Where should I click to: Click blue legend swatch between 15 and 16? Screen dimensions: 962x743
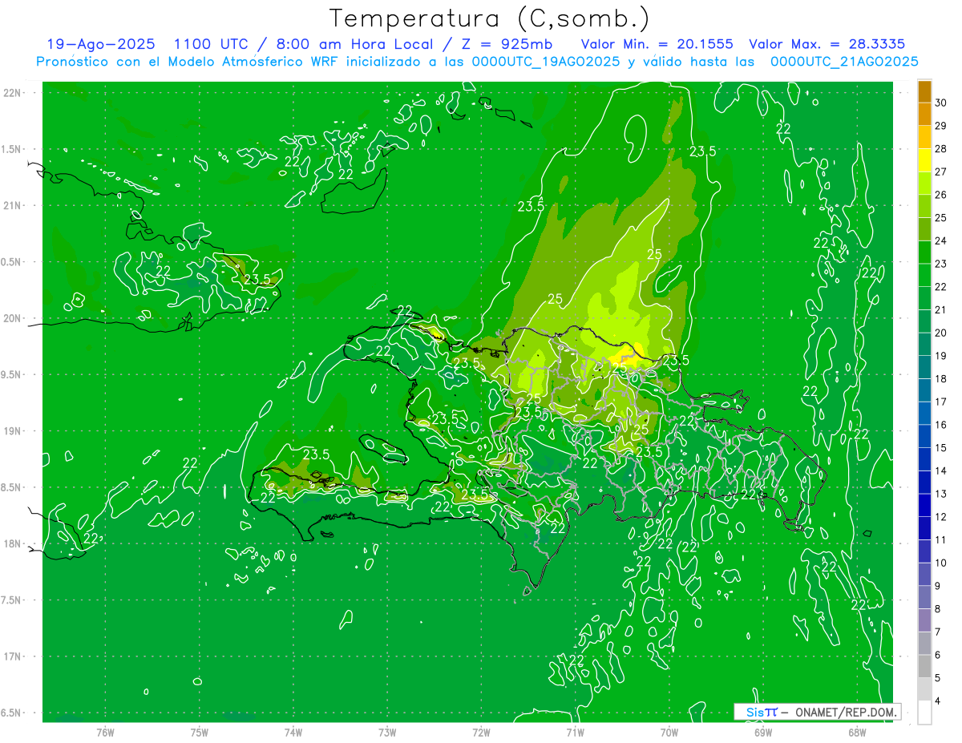[x=924, y=436]
